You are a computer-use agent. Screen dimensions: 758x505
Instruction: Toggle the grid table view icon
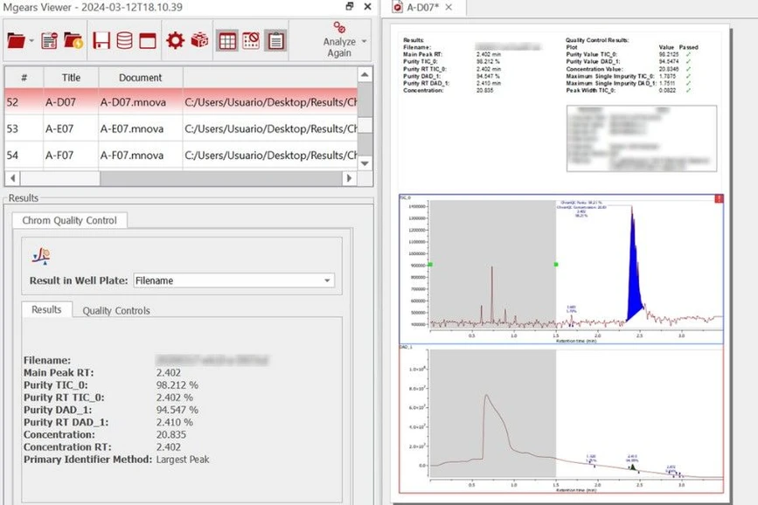click(x=227, y=40)
